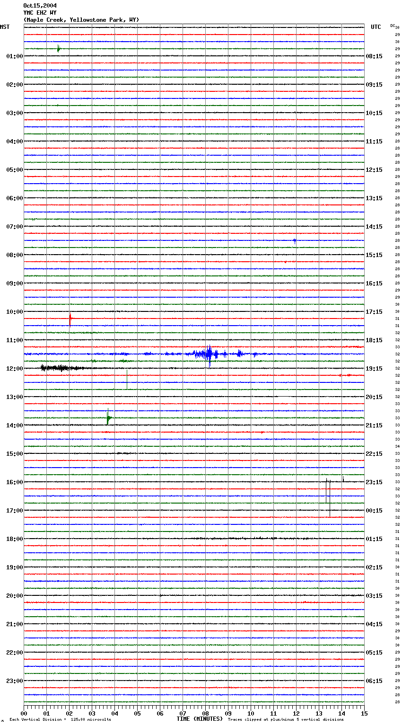Click the TIME (MINUTES) axis title
The height and width of the screenshot is (726, 402).
tap(200, 719)
